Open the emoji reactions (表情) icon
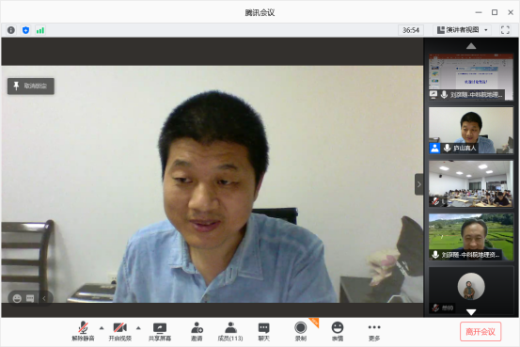The height and width of the screenshot is (347, 520). pyautogui.click(x=338, y=332)
